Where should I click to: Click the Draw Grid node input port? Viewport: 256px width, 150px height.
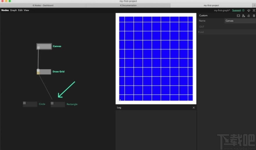point(38,70)
